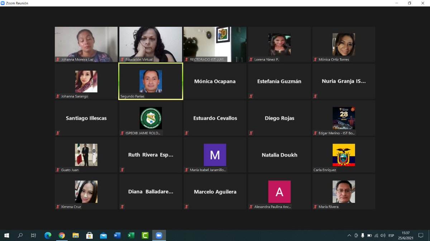Viewport: 430px width, 241px height.
Task: Open the battery status tray icon
Action: 369,236
